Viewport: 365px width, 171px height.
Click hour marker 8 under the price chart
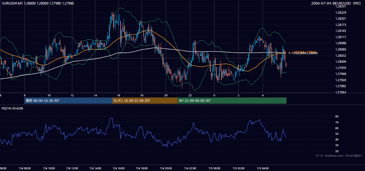click(25, 95)
